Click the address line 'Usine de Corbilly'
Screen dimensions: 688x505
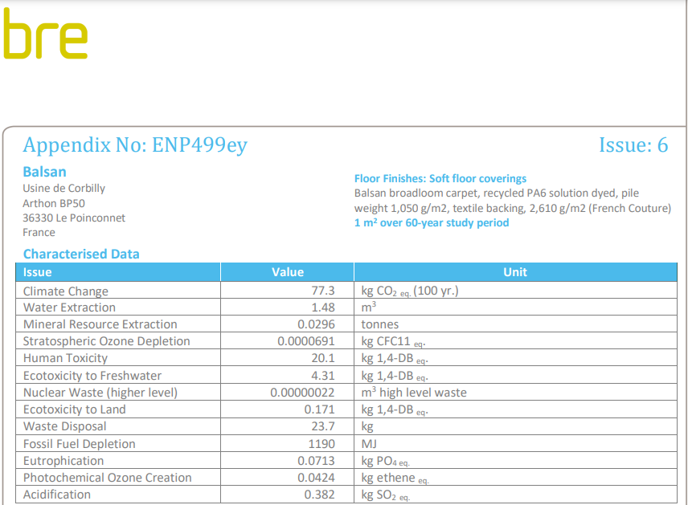(64, 189)
